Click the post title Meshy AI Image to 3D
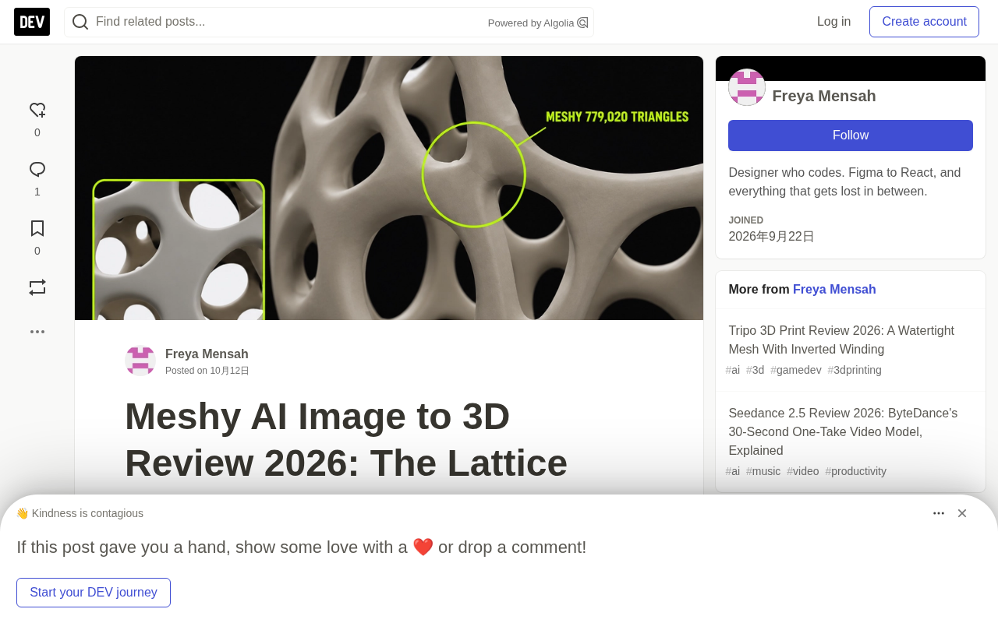998x623 pixels. tap(346, 439)
